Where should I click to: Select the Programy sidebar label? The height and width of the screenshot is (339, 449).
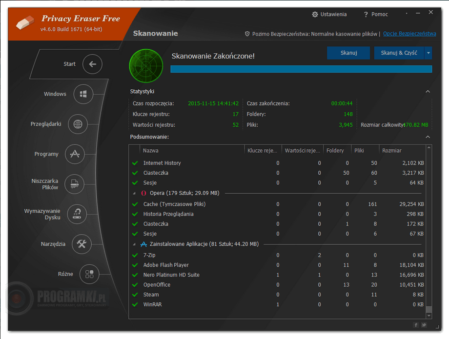click(x=46, y=154)
